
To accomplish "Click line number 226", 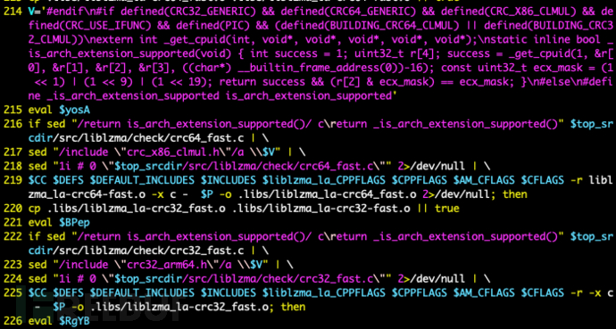I will tap(13, 321).
